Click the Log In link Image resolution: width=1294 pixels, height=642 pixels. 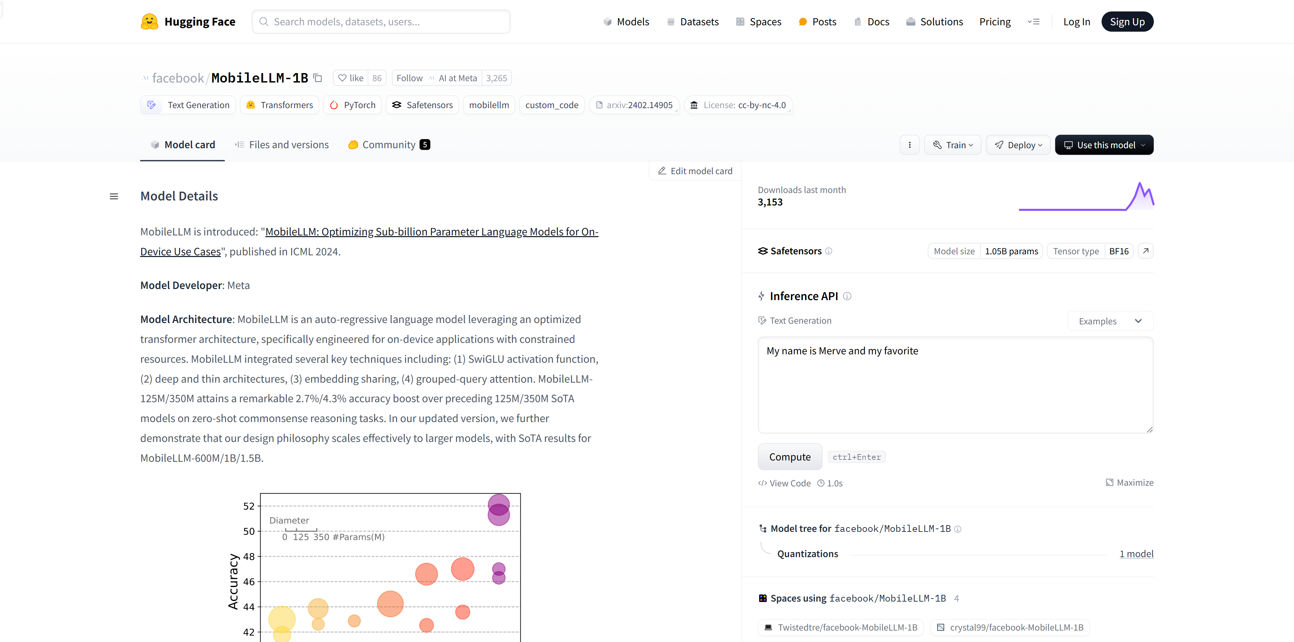[x=1077, y=22]
